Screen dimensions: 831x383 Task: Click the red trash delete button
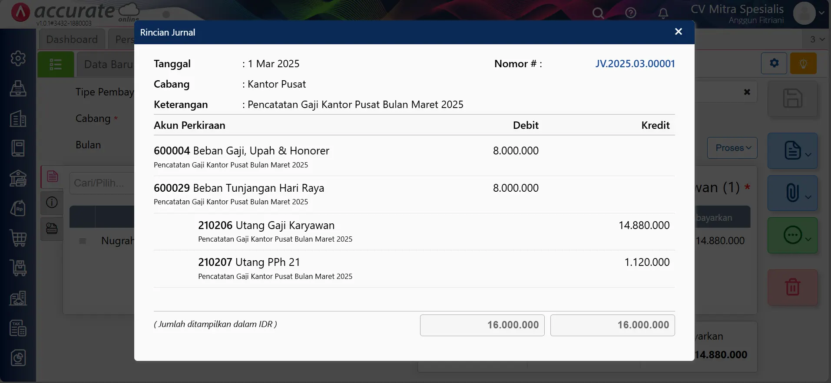[793, 287]
